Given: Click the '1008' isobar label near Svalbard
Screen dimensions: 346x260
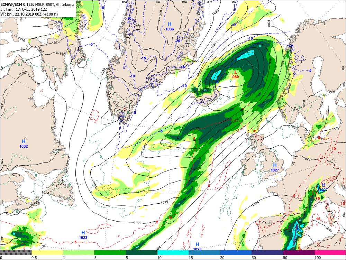Looking at the screenshot, I should pos(268,24).
